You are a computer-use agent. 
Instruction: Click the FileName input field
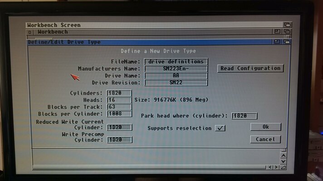click(x=176, y=62)
